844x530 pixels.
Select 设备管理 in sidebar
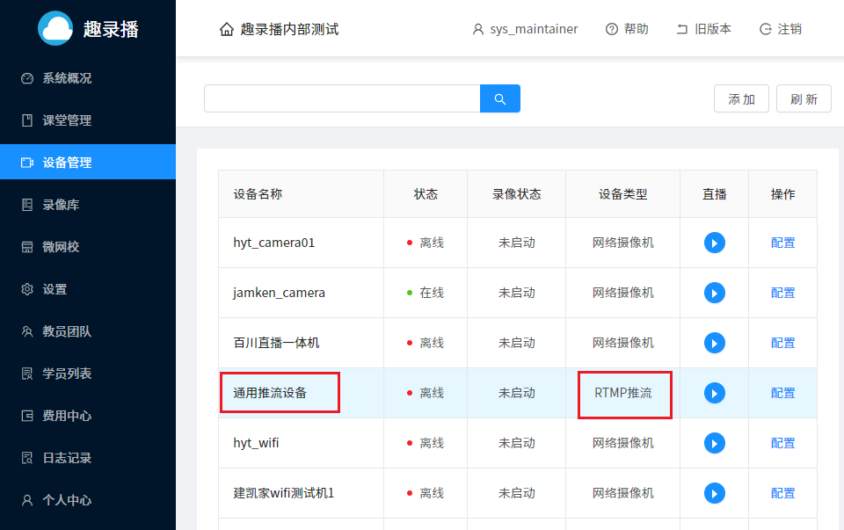click(88, 162)
